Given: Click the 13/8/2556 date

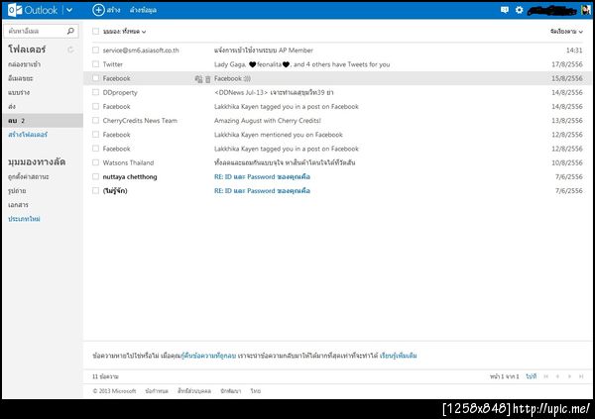Looking at the screenshot, I should click(567, 121).
